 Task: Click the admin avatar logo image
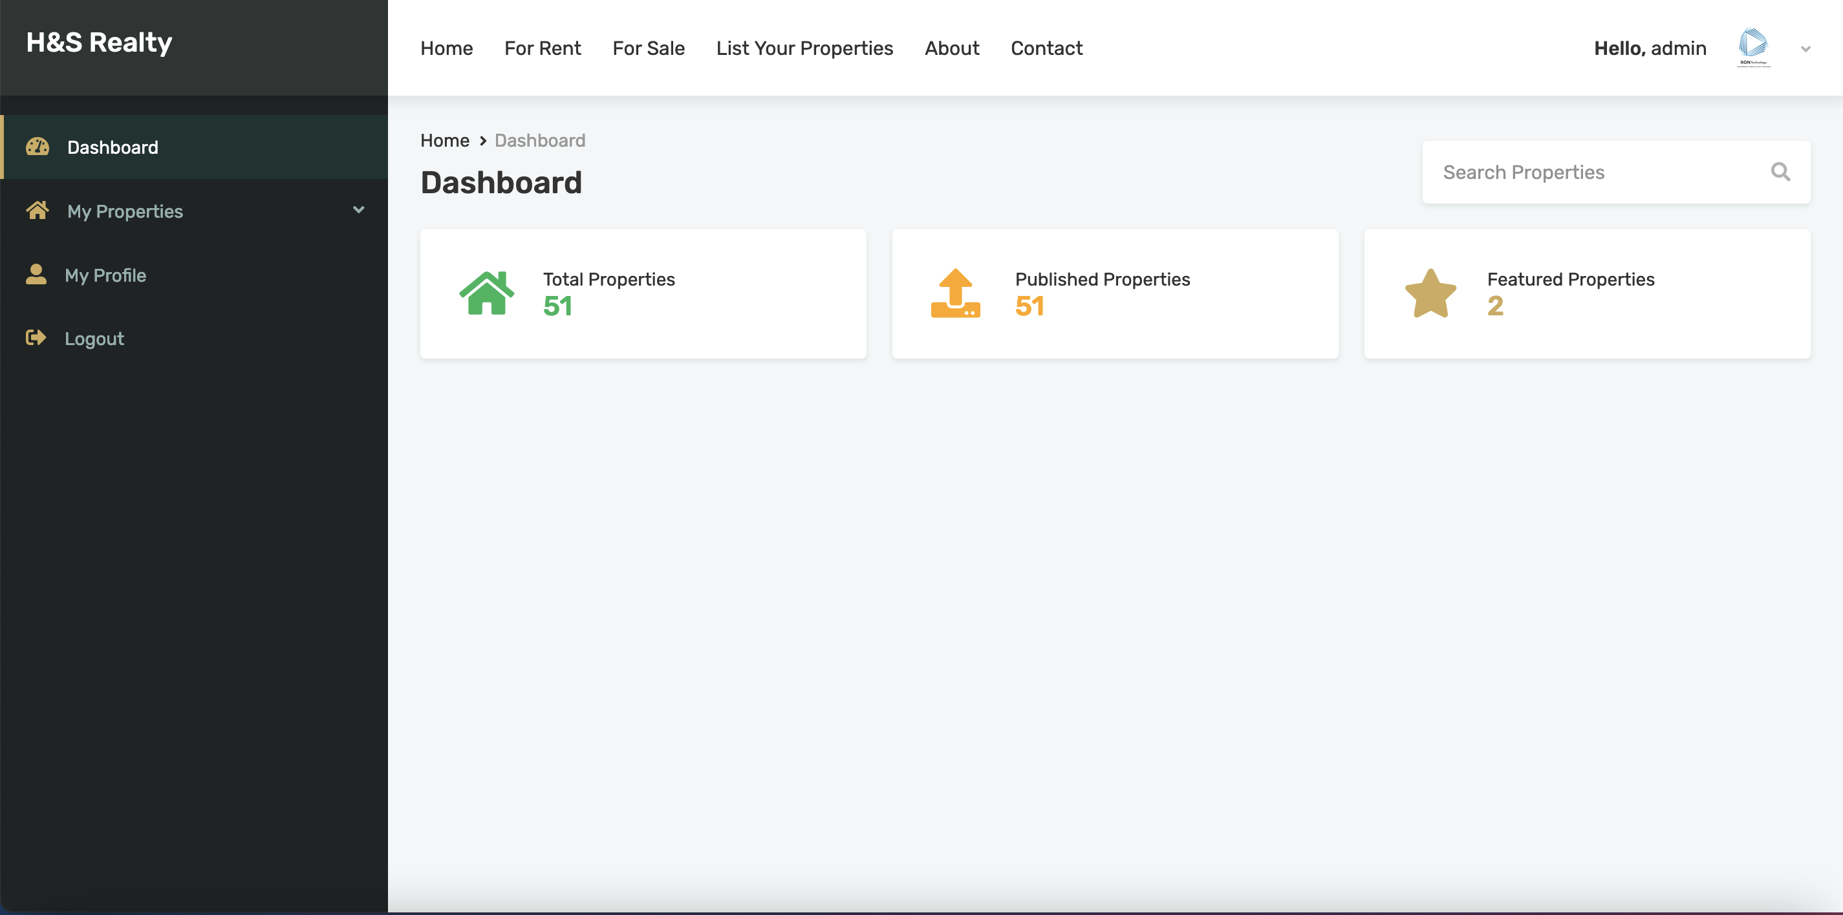(1753, 47)
